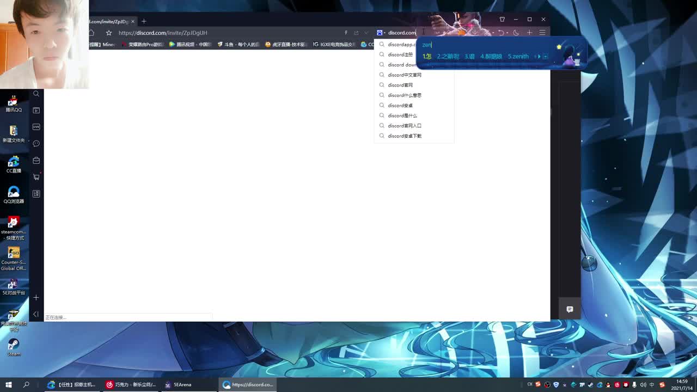
Task: Open the search icon in browser sidebar
Action: click(36, 94)
